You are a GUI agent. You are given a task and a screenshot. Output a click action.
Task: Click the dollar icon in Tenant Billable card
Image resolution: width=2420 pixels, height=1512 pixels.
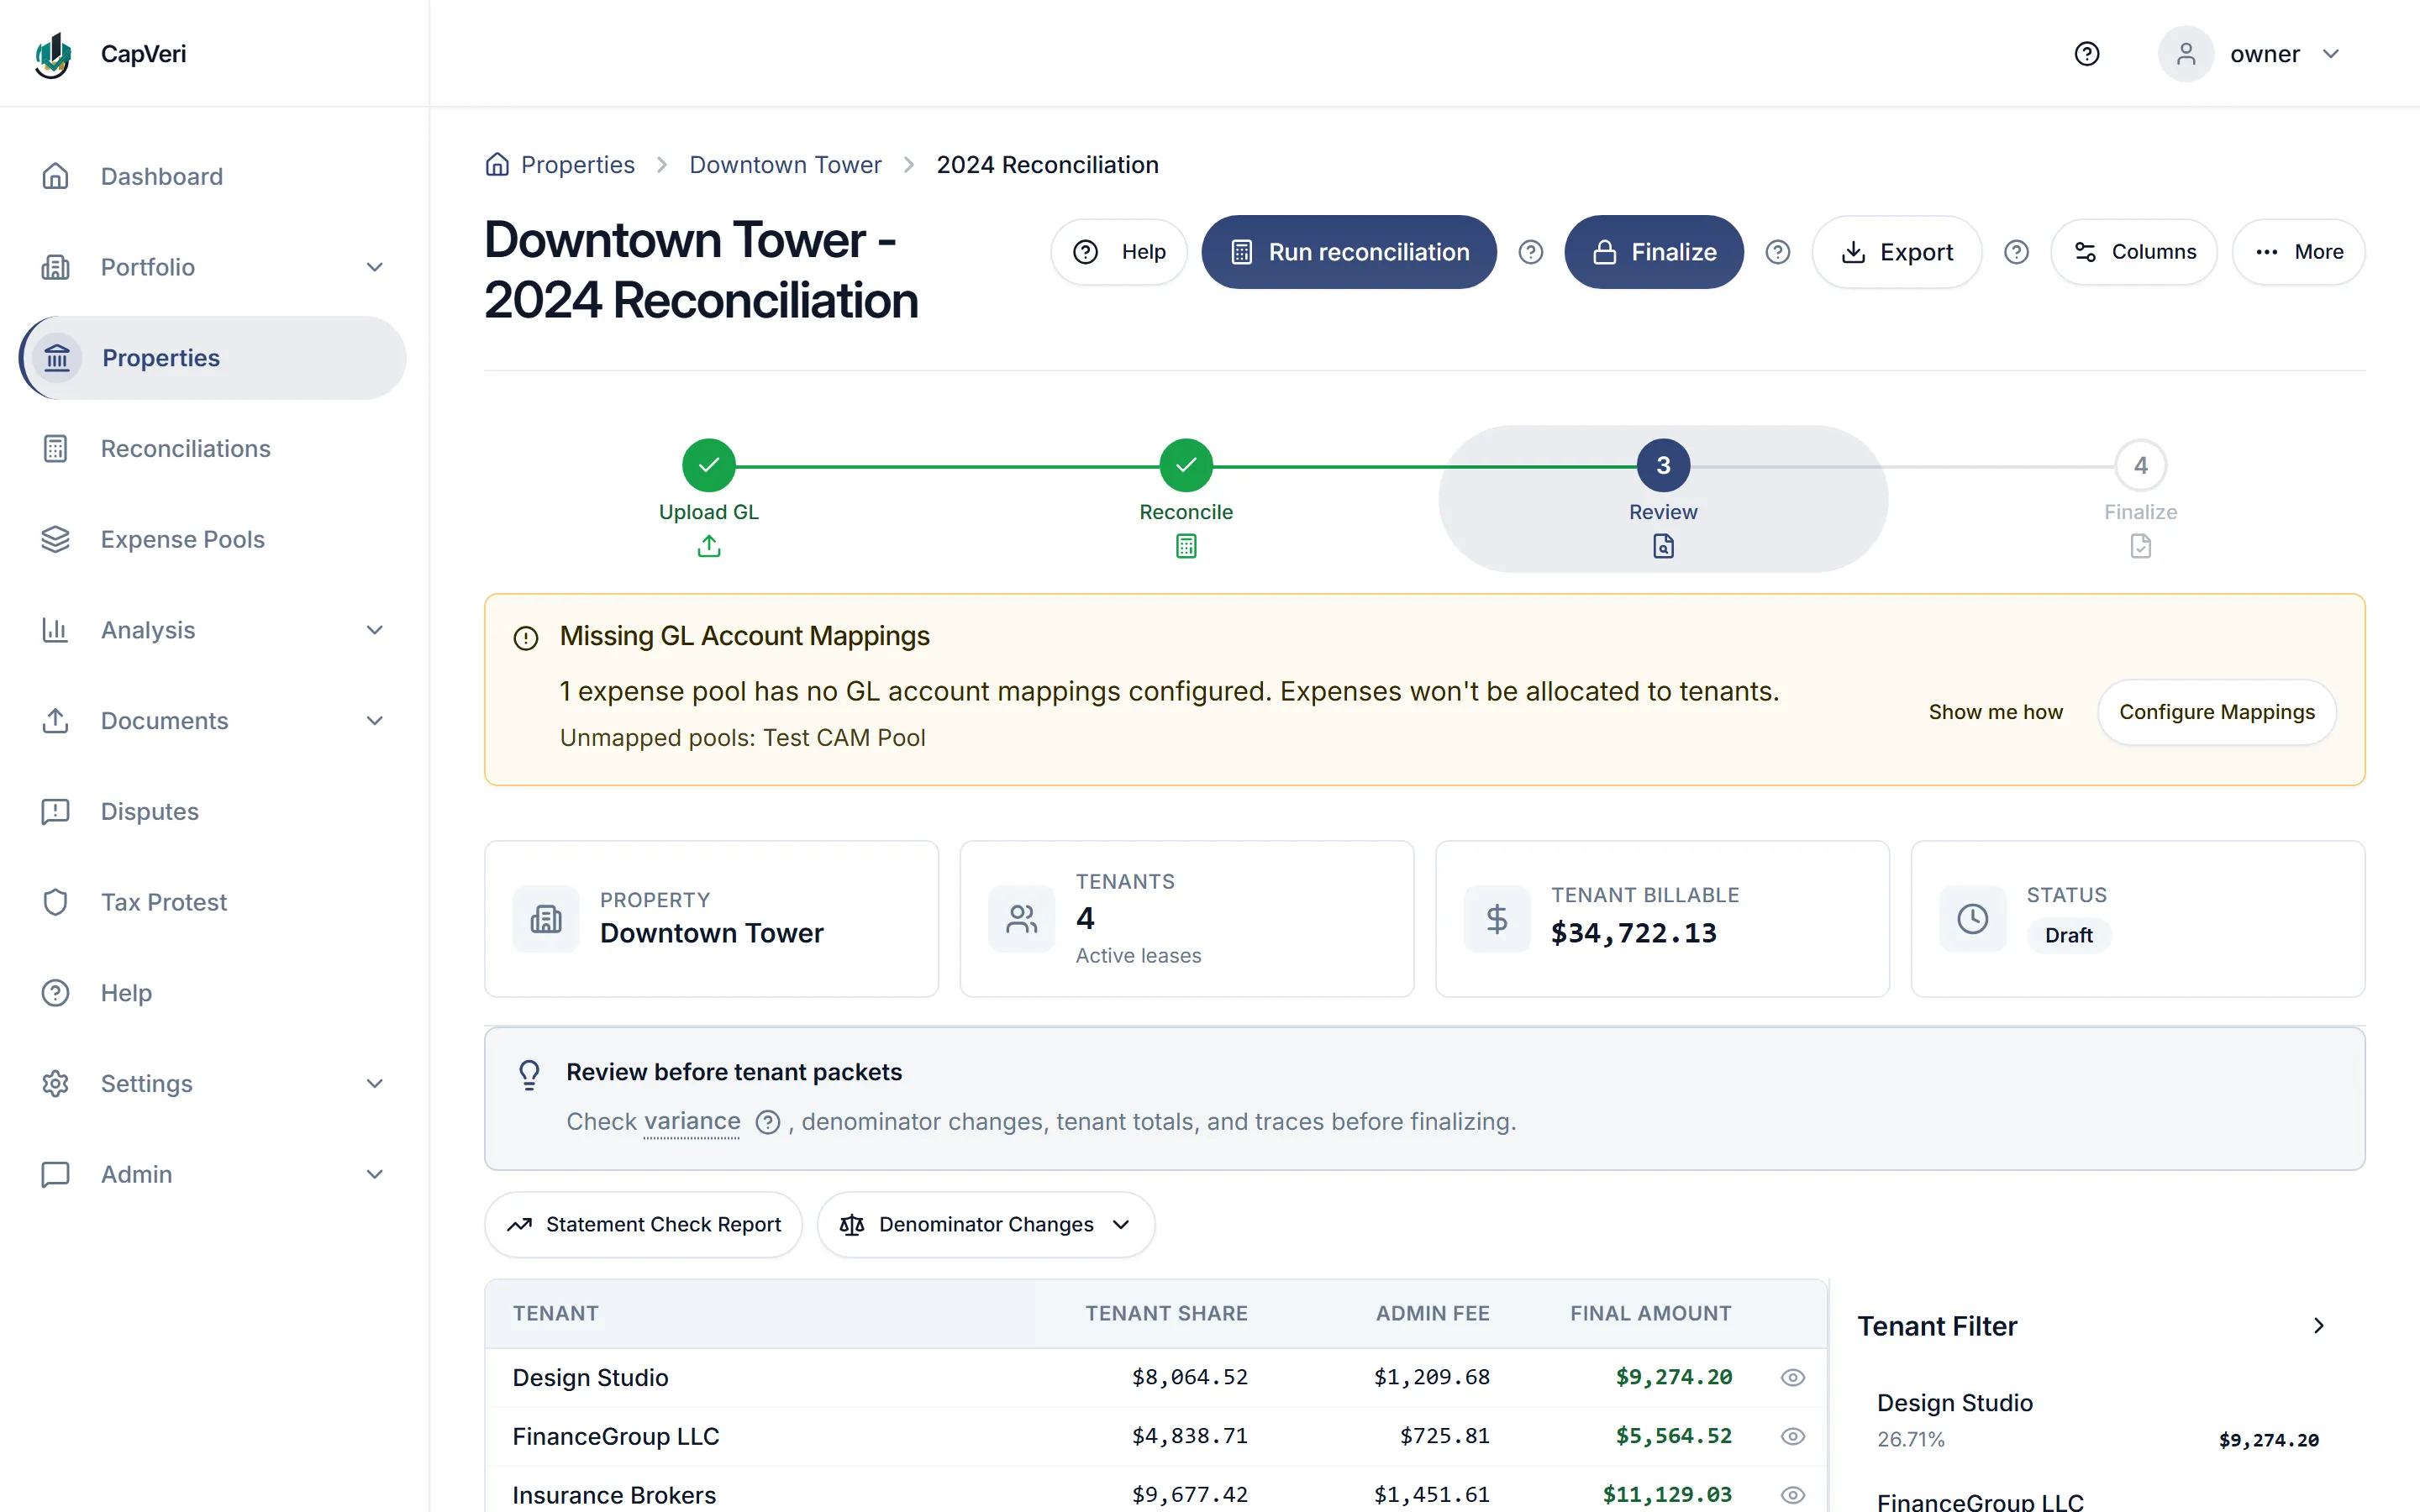1496,918
